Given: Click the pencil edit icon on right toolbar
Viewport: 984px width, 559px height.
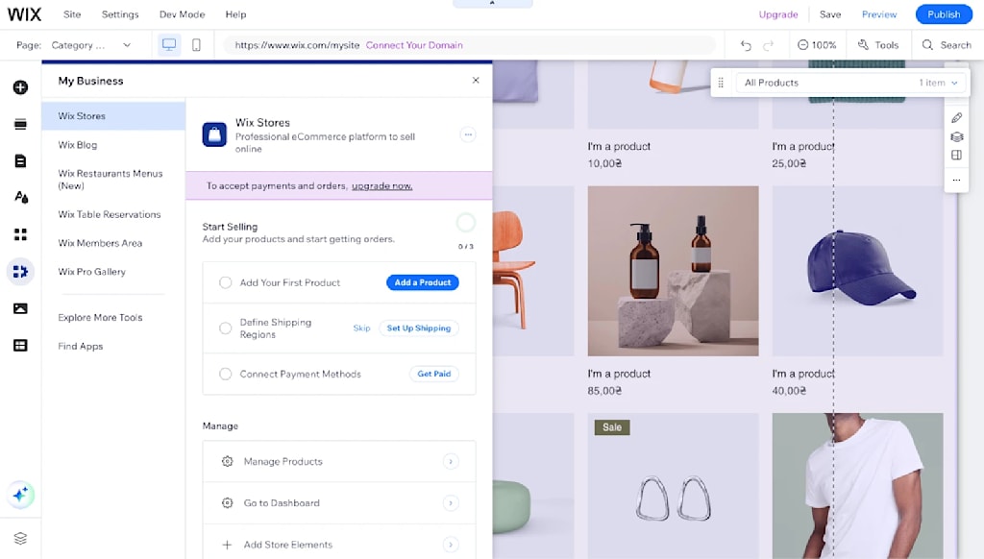Looking at the screenshot, I should (x=955, y=117).
